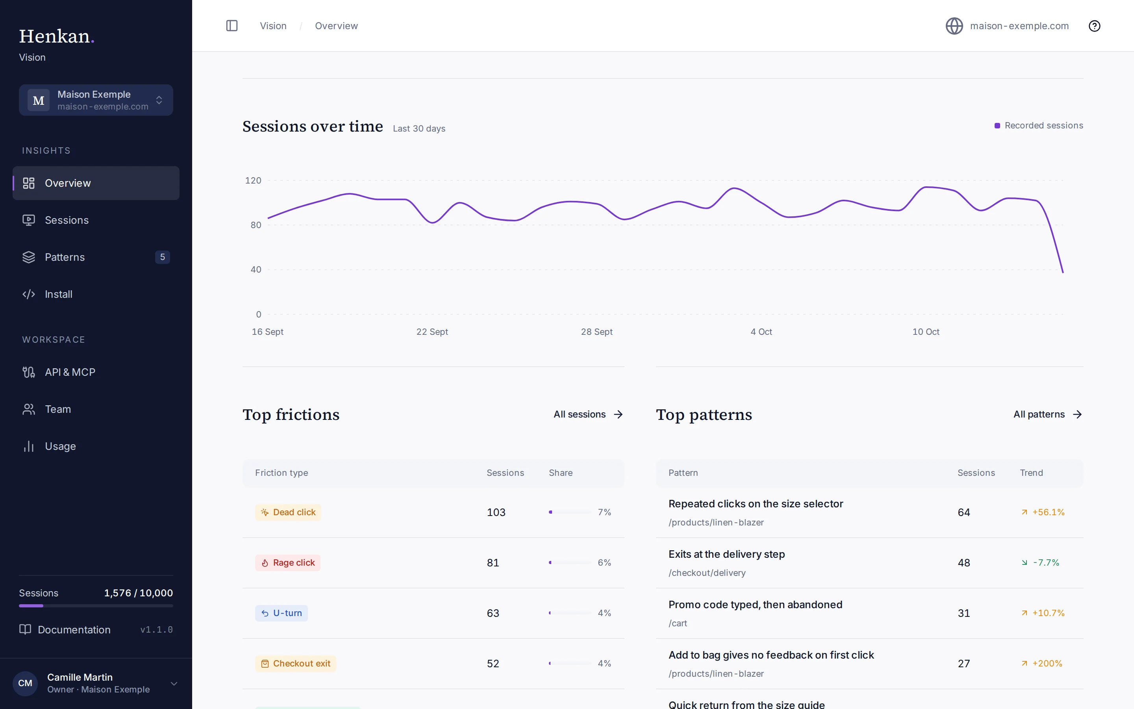The image size is (1134, 709).
Task: Click the Documentation book icon
Action: click(25, 629)
